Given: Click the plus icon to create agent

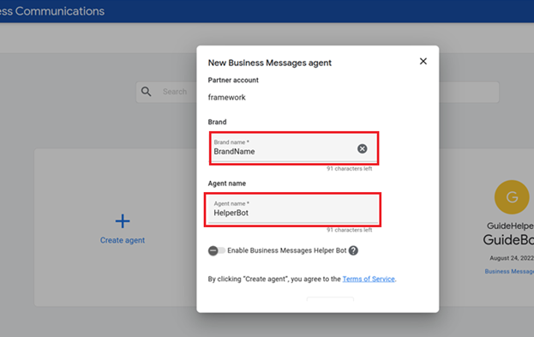Looking at the screenshot, I should pyautogui.click(x=123, y=221).
